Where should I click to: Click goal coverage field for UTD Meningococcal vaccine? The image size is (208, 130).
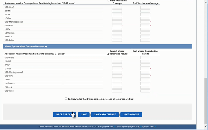[145, 22]
